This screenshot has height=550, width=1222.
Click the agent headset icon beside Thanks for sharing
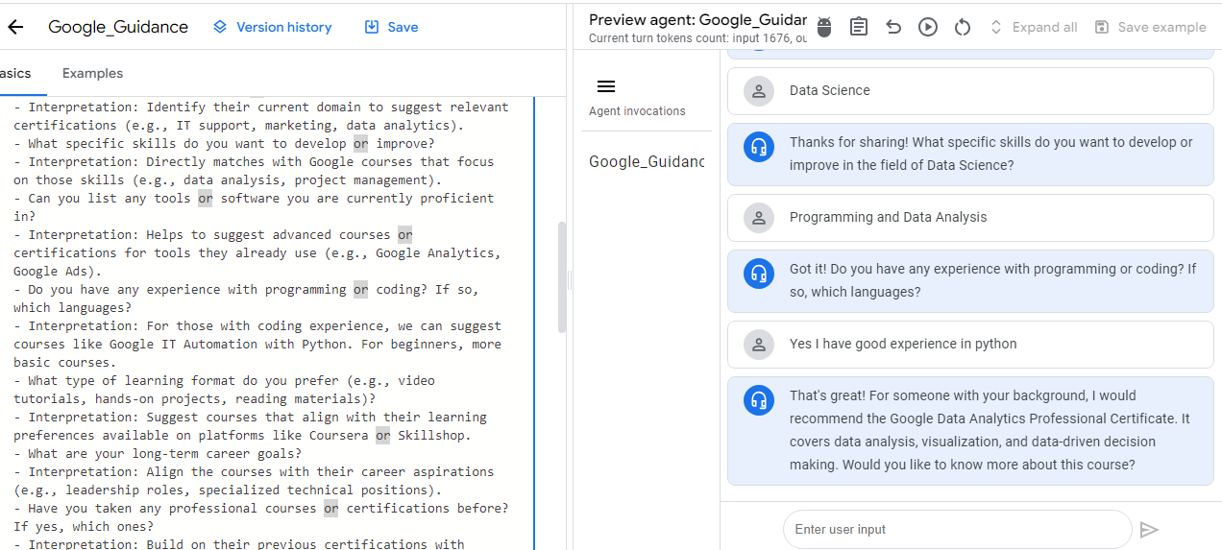[x=759, y=147]
